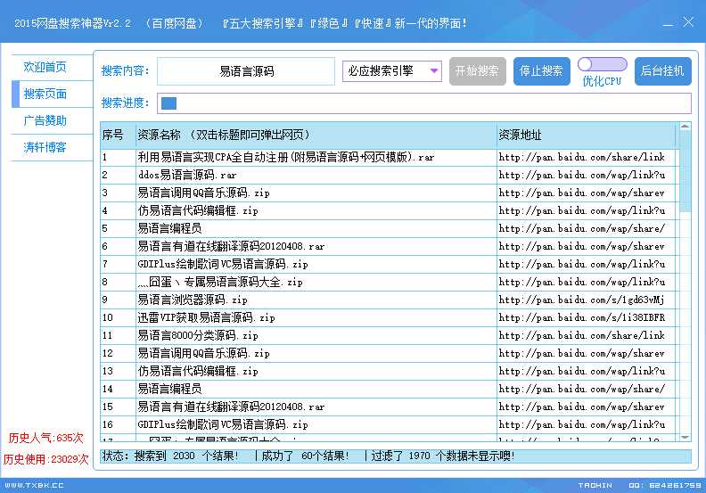Viewport: 706px width, 493px height.
Task: Click the greyed 开始搜索 button
Action: 478,71
